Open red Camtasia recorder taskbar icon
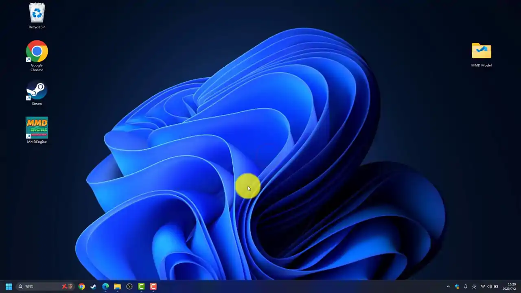 click(153, 286)
